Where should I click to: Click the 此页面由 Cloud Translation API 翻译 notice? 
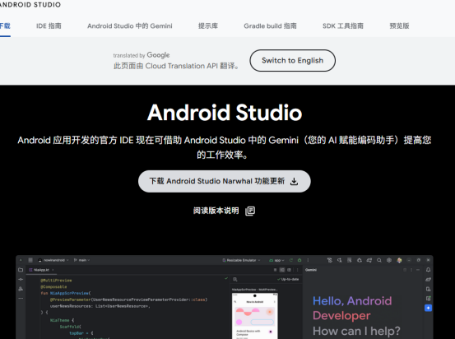coord(176,66)
